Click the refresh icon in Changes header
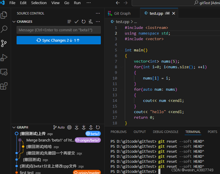 coord(84,22)
